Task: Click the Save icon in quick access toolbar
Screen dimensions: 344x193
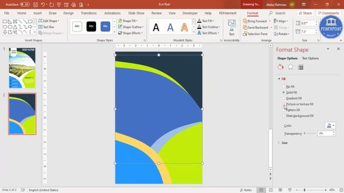Action: click(35, 4)
